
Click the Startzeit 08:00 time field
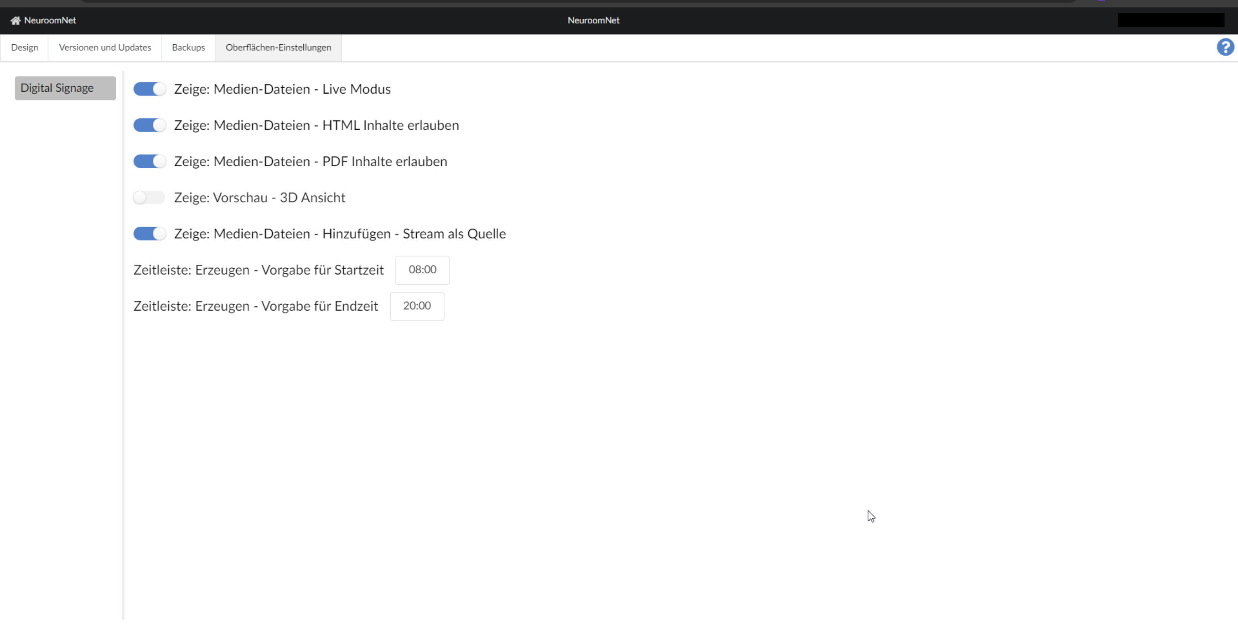pos(422,270)
